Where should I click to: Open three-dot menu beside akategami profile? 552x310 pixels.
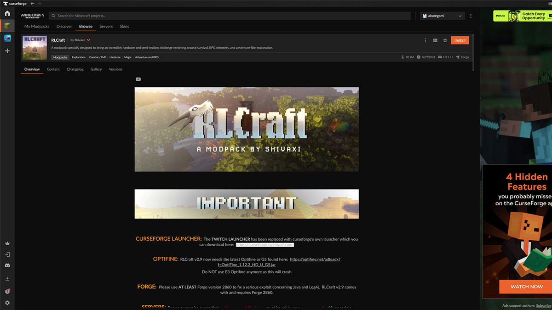coord(471,16)
